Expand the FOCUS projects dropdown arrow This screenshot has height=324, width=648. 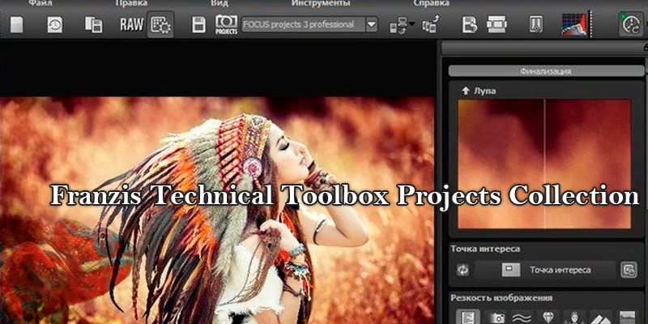tap(372, 24)
